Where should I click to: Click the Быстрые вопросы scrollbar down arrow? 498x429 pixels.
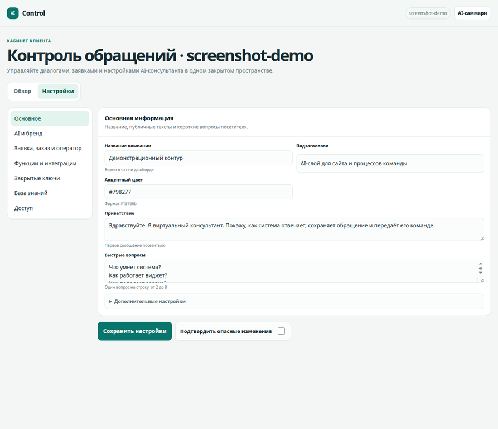click(481, 273)
